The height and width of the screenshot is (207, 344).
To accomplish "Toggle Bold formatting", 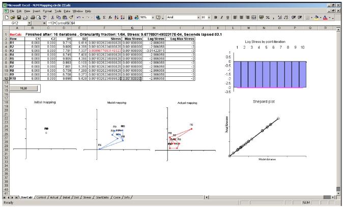I will coord(216,17).
